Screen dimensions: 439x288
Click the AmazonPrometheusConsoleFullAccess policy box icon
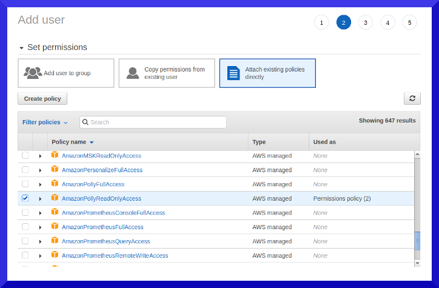click(x=55, y=212)
